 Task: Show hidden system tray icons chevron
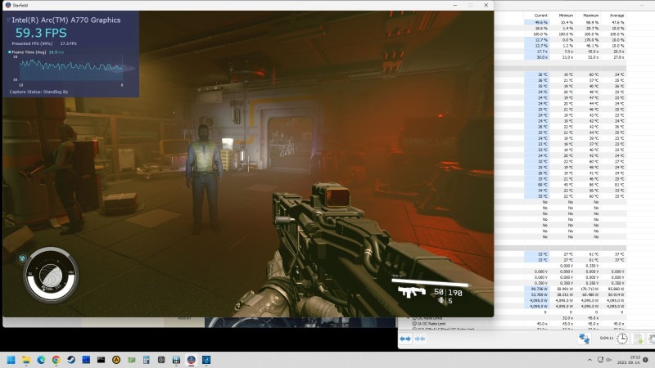[x=589, y=360]
